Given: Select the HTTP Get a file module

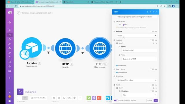Looking at the screenshot, I should coord(65,48).
